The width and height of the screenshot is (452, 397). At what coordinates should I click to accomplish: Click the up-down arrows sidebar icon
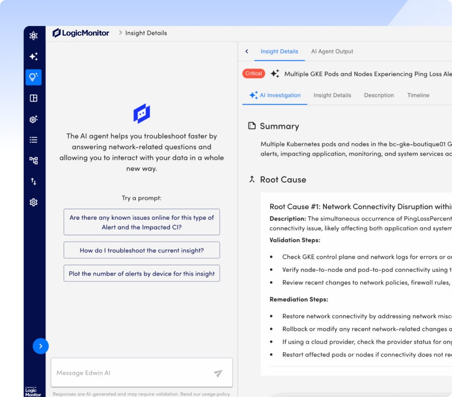click(34, 181)
